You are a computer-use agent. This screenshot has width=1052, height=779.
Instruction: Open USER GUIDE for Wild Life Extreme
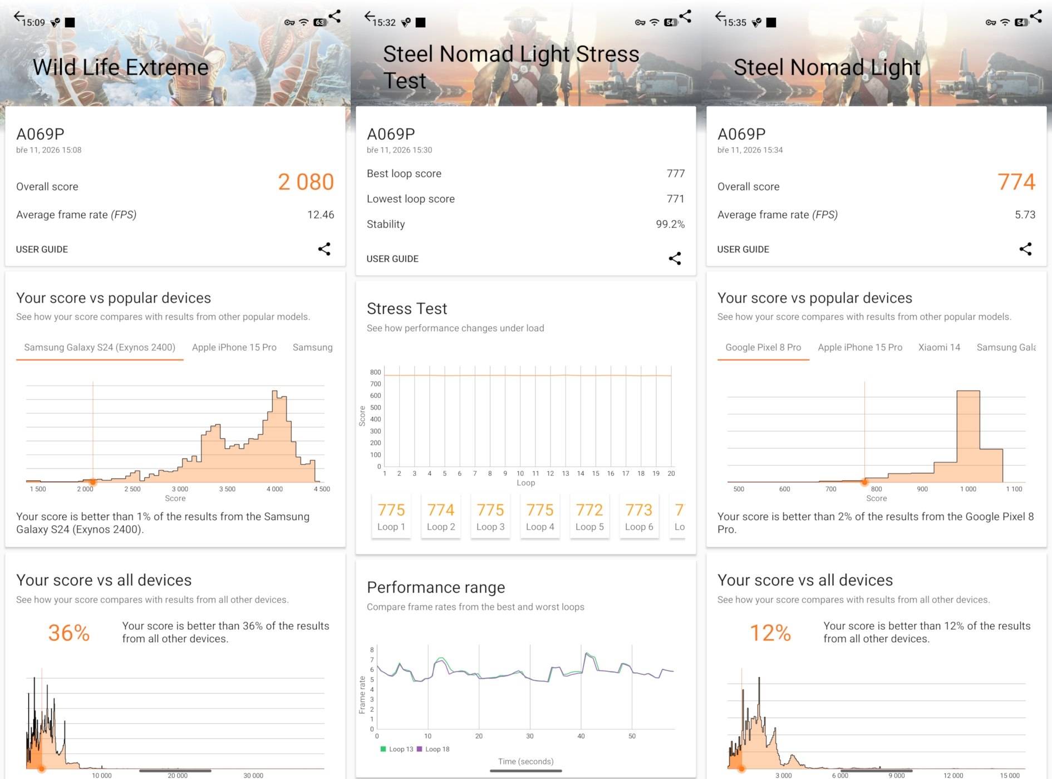(42, 249)
